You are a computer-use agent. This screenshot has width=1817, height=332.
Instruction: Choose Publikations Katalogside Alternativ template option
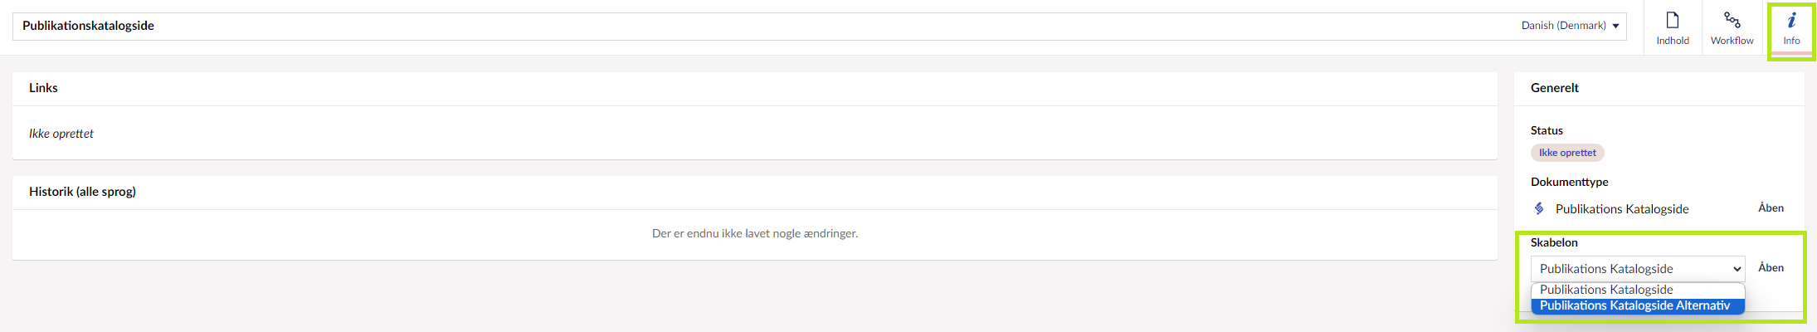[1634, 305]
